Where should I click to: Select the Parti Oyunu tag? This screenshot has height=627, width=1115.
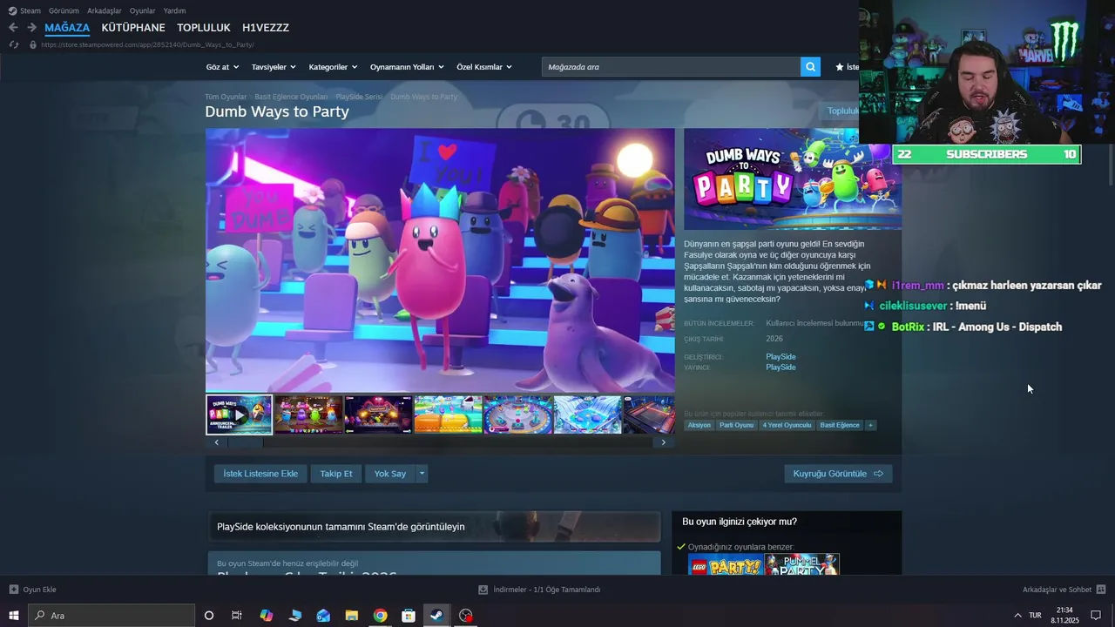click(x=736, y=425)
